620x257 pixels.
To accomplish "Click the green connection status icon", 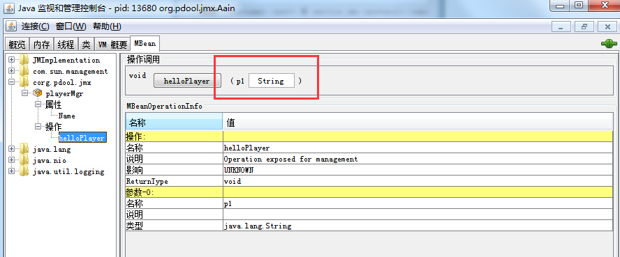I will point(609,44).
